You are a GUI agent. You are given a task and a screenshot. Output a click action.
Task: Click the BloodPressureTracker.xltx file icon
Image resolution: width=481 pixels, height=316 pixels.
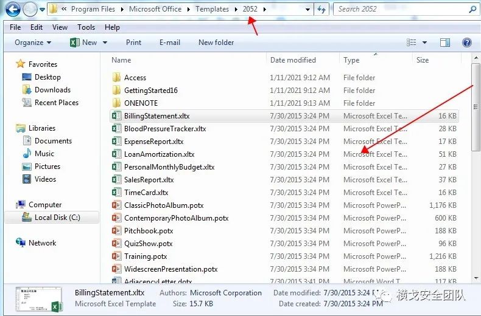pyautogui.click(x=116, y=129)
